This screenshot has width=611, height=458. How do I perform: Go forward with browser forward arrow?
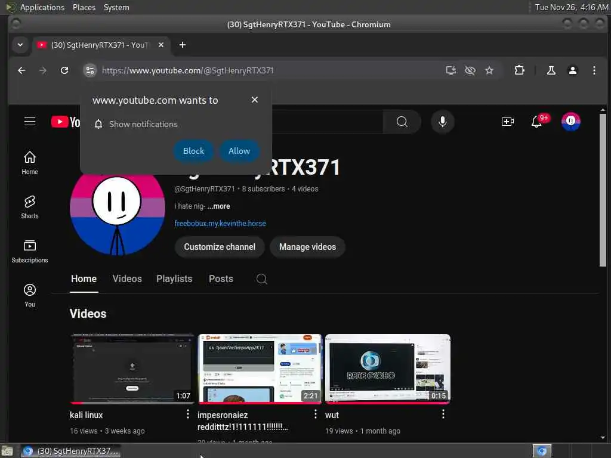tap(43, 70)
